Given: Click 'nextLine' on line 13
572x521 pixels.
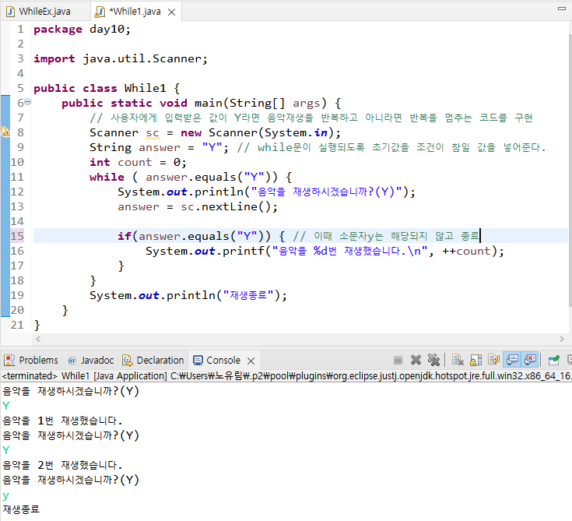Looking at the screenshot, I should tap(230, 206).
